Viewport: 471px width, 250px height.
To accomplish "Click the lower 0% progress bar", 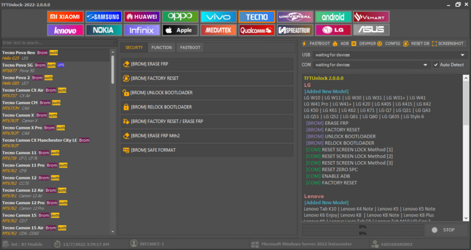I will point(363,233).
